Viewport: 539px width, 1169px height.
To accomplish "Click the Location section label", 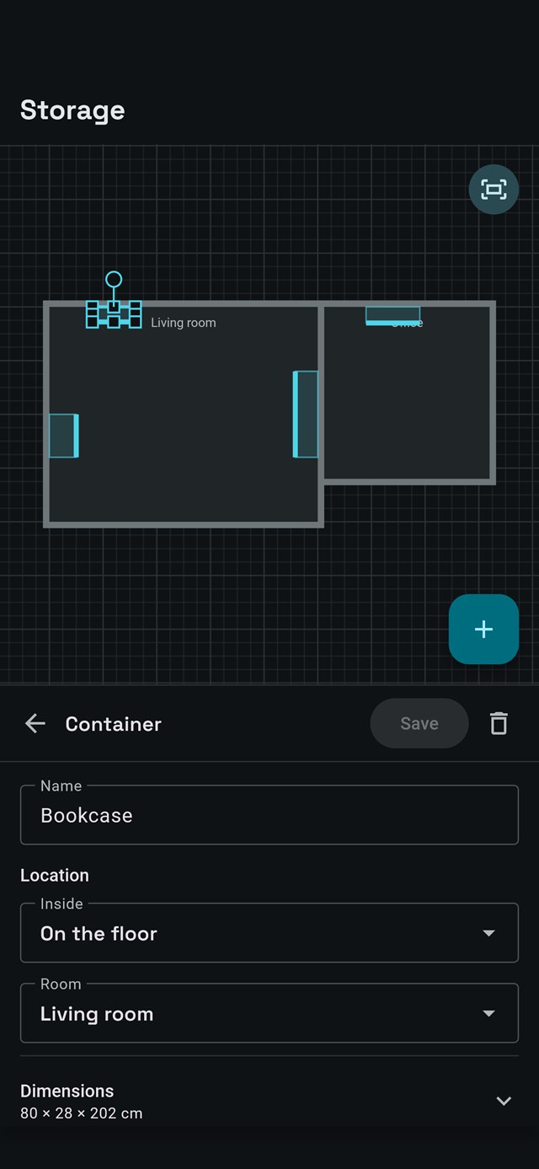I will pos(55,876).
